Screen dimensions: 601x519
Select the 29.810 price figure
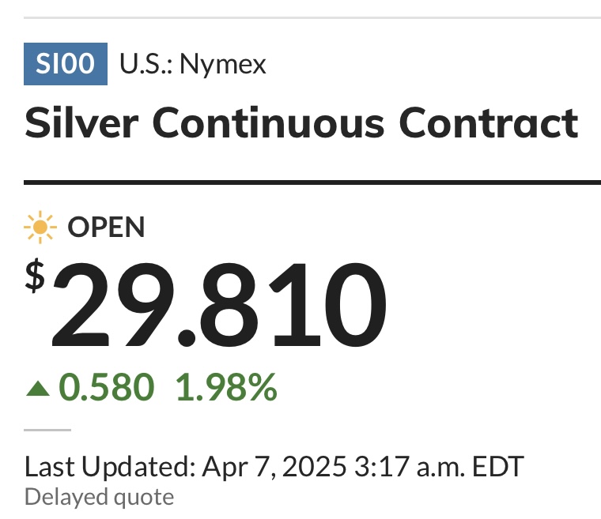219,305
